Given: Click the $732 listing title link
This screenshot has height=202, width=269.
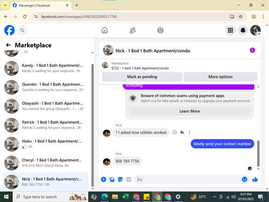Looking at the screenshot, I should [140, 68].
